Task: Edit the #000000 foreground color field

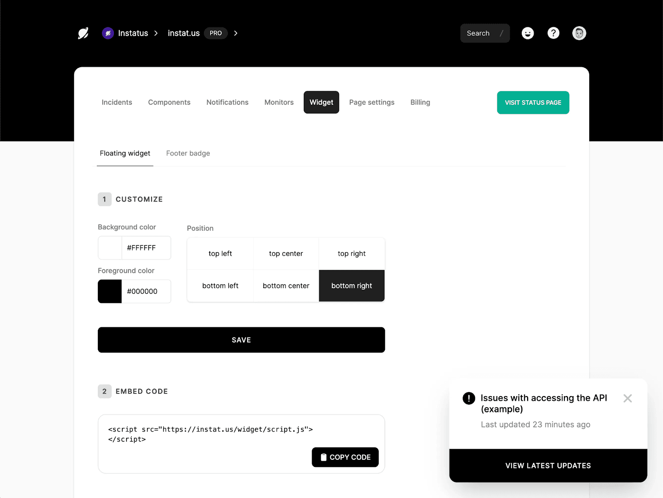Action: (x=146, y=291)
